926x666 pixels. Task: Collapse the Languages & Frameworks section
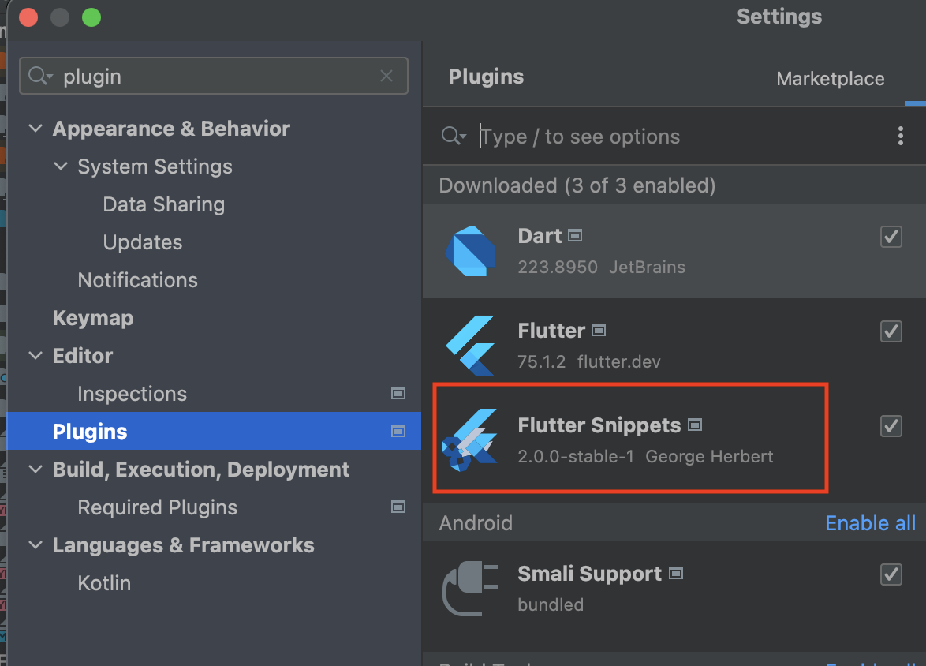point(35,544)
